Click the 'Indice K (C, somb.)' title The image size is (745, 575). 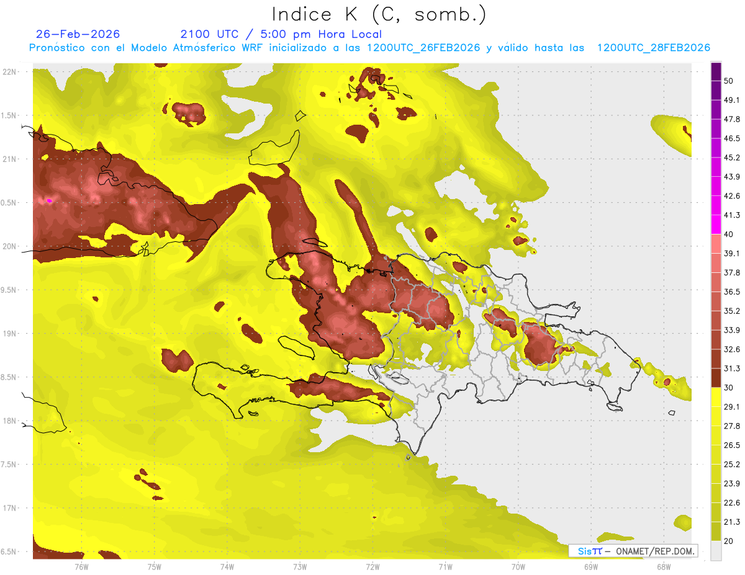(379, 14)
